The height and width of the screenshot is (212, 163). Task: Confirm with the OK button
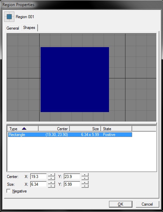[120, 204]
